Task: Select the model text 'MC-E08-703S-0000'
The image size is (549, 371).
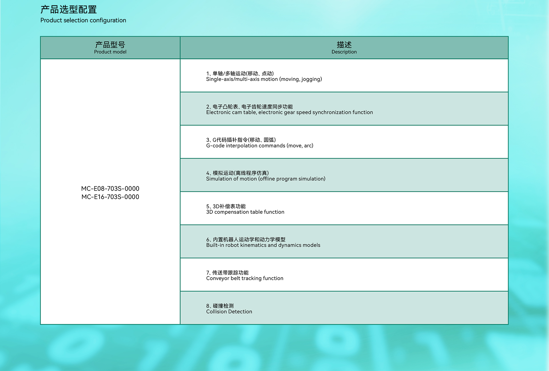Action: (110, 189)
